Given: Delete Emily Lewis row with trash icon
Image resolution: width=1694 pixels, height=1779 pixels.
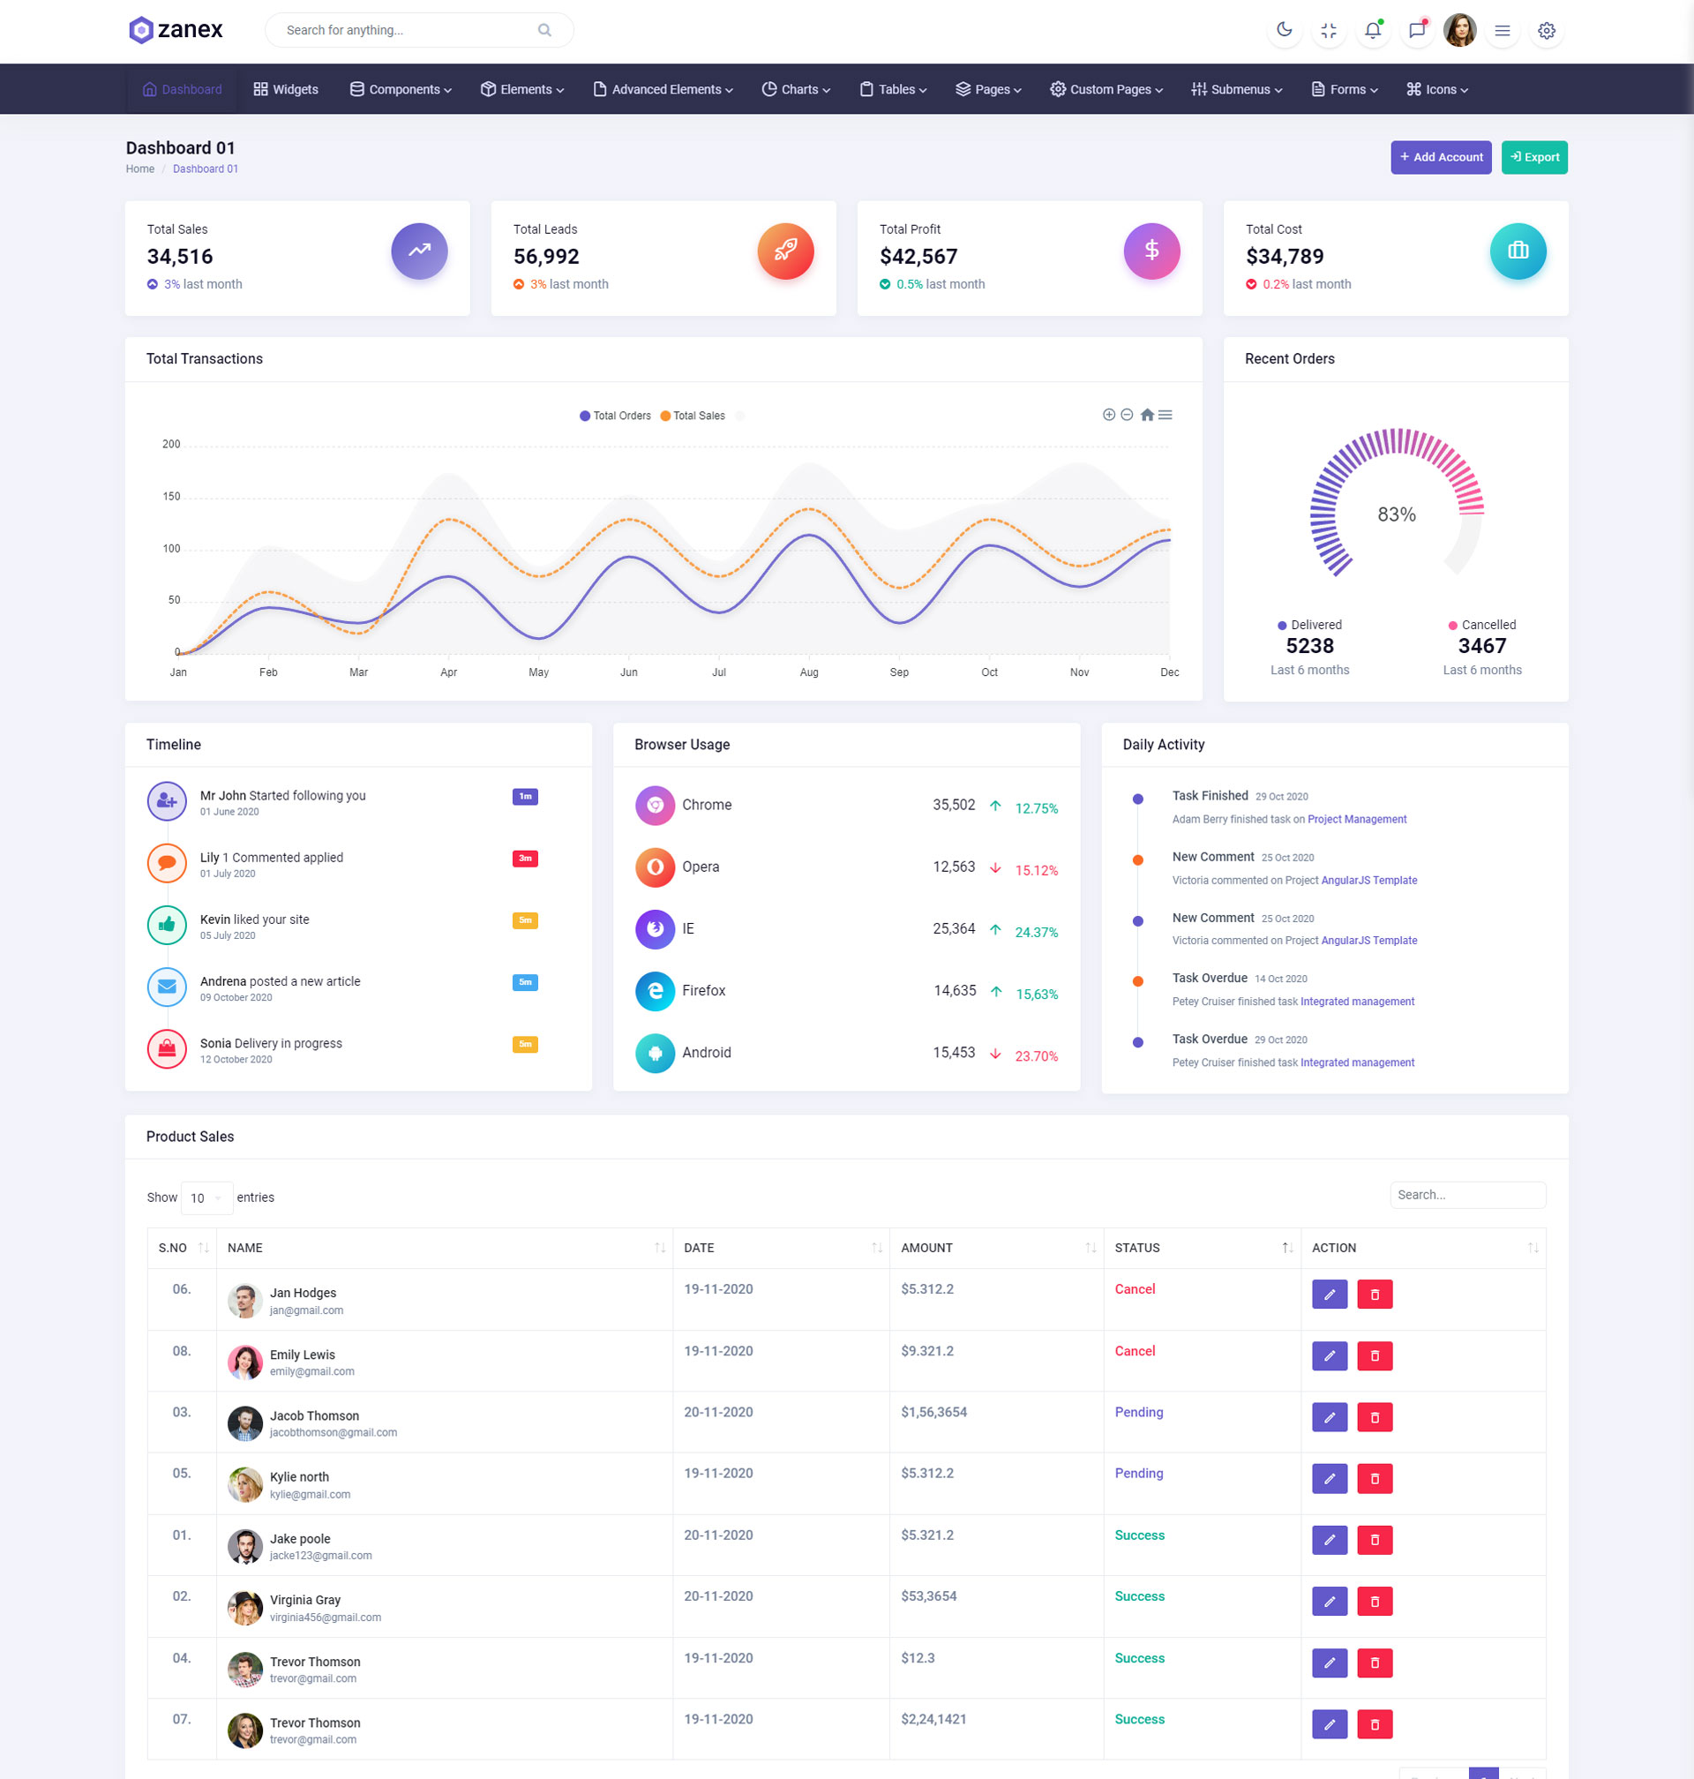Looking at the screenshot, I should pos(1375,1355).
